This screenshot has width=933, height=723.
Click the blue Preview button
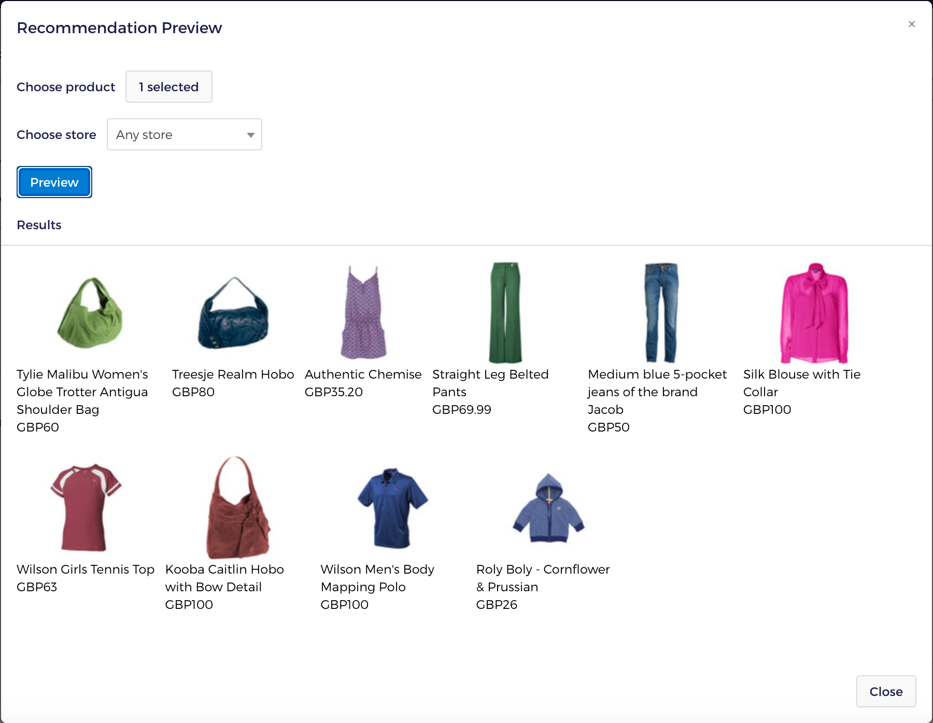tap(54, 182)
